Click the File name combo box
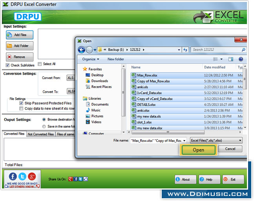254x201 pixels. point(158,141)
